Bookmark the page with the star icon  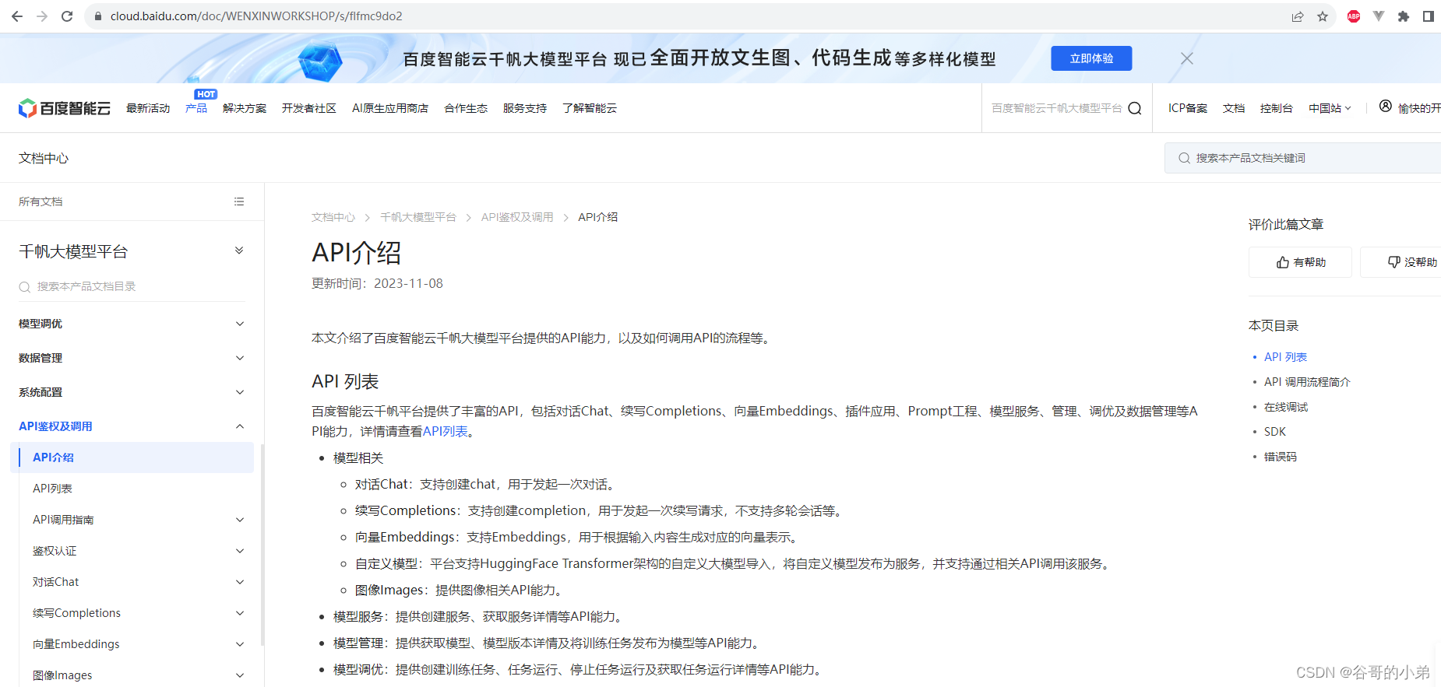pos(1323,16)
